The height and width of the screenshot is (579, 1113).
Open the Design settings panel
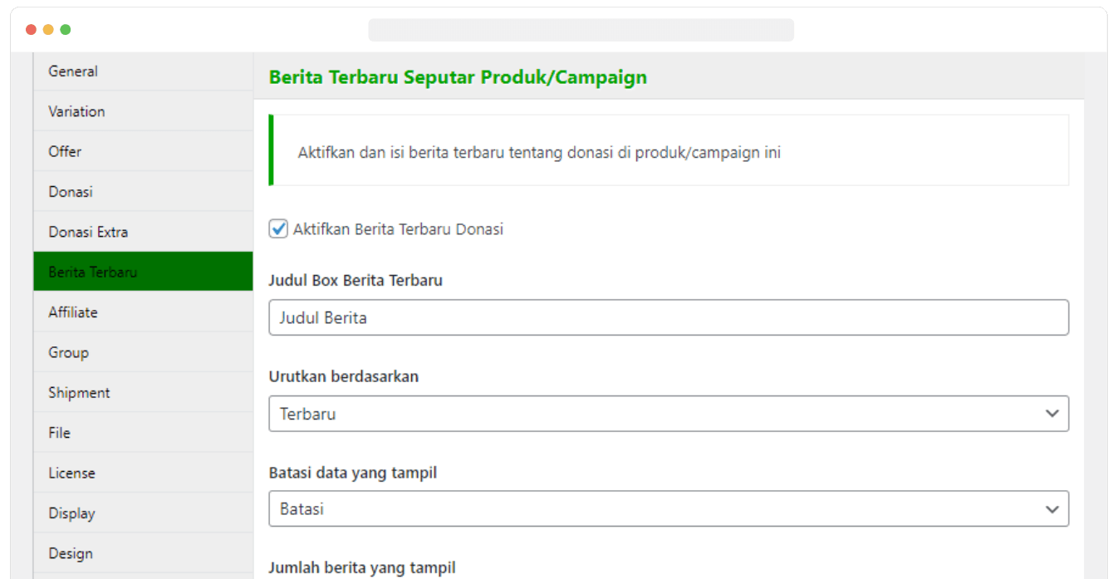click(70, 552)
